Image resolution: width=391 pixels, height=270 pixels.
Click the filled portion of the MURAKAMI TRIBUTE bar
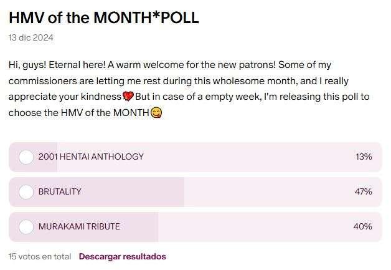pos(83,227)
